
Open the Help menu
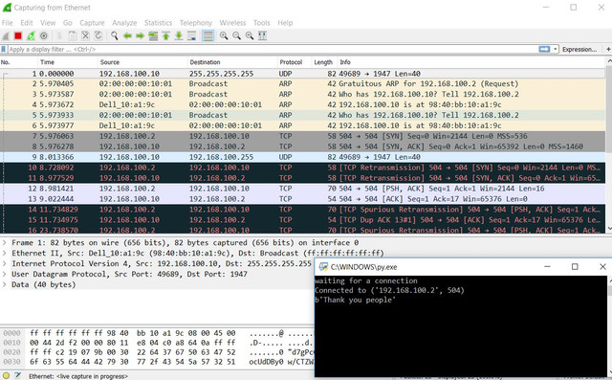(x=285, y=23)
